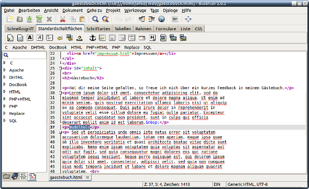Paste using the clipboard icon
The width and height of the screenshot is (309, 189).
pyautogui.click(x=82, y=19)
